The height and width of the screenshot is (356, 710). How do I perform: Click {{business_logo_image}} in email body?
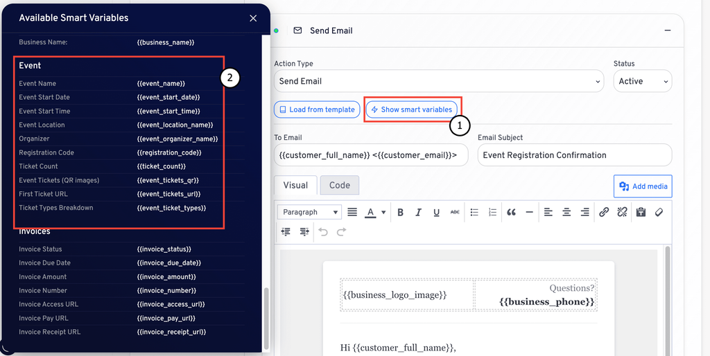coord(395,295)
